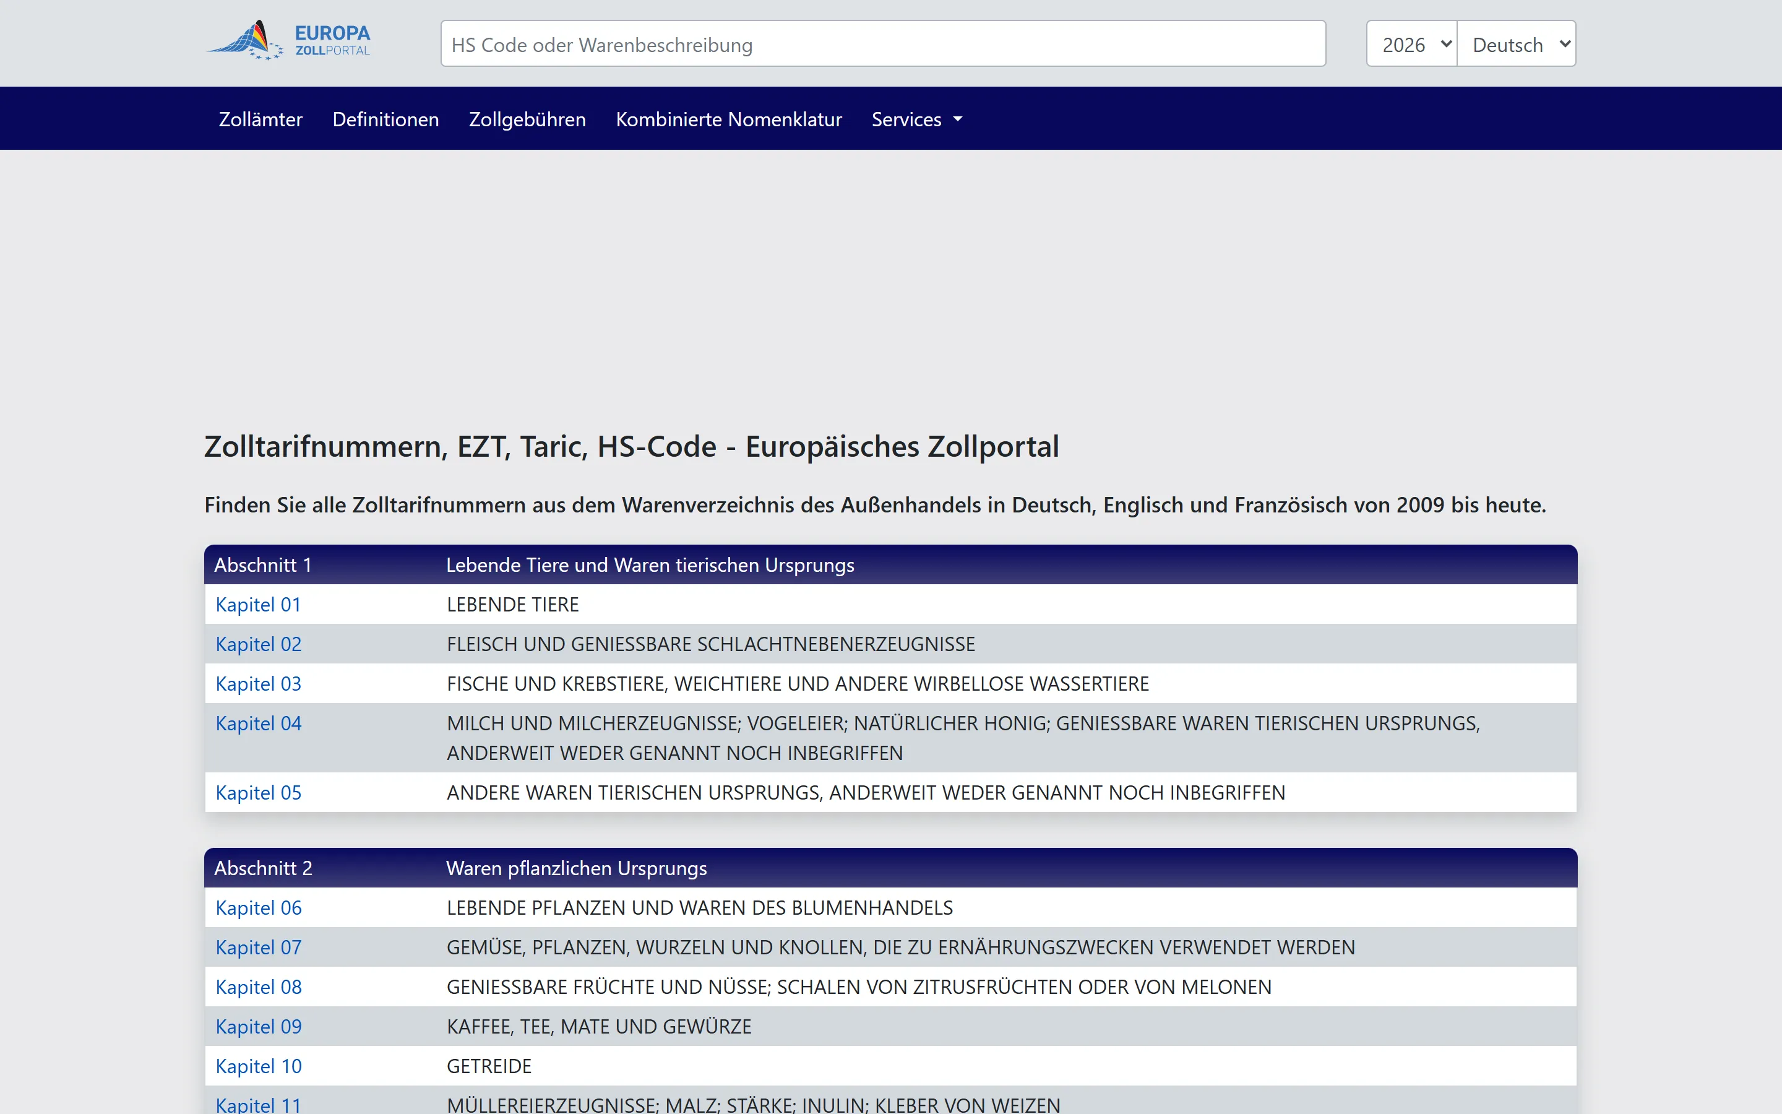Click 'MILCH UND MILCHERZEUGNISSE' description text

[963, 738]
